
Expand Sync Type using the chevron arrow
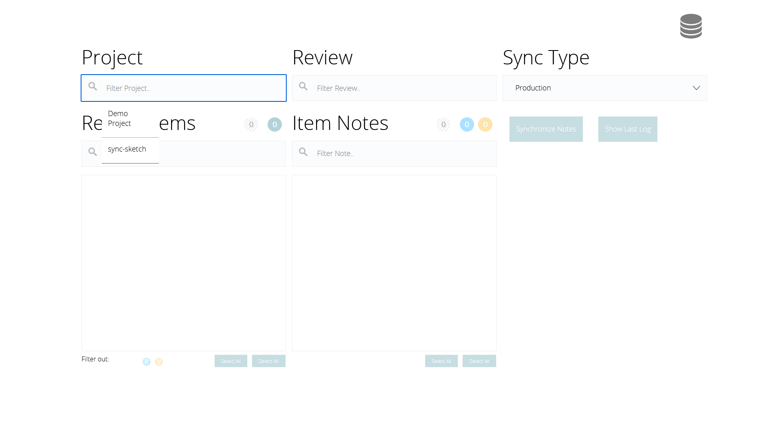point(696,88)
